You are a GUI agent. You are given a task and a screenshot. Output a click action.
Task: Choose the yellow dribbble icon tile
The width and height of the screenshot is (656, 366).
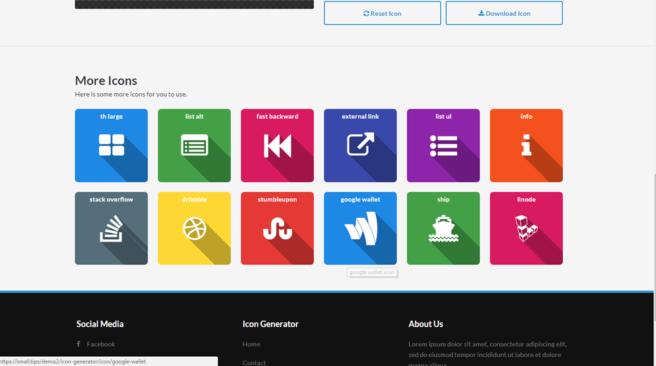pos(194,228)
